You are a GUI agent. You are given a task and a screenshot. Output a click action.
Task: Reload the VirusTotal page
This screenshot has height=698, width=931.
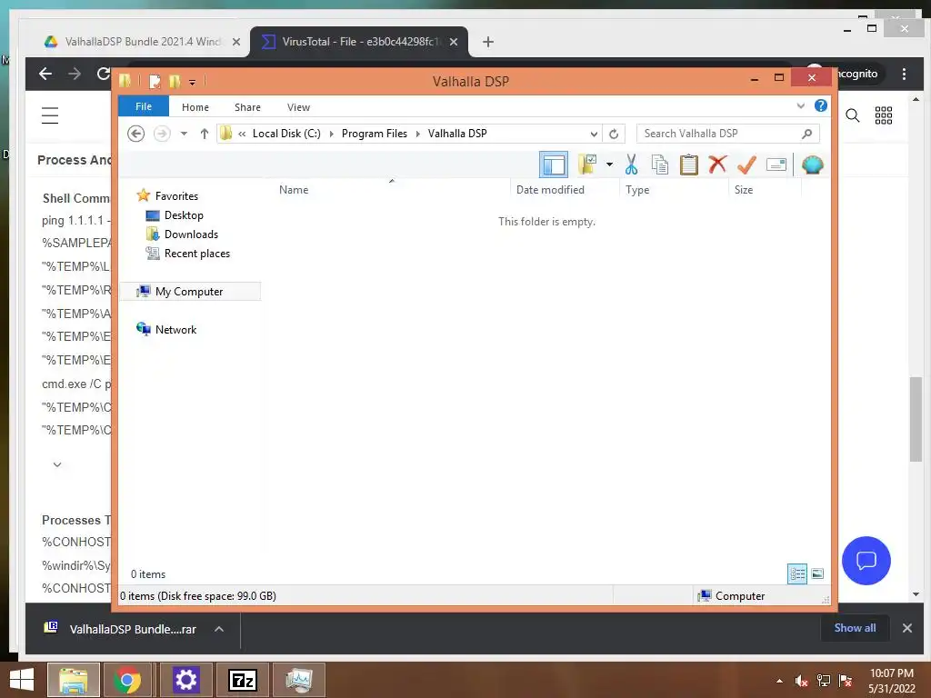[x=104, y=74]
